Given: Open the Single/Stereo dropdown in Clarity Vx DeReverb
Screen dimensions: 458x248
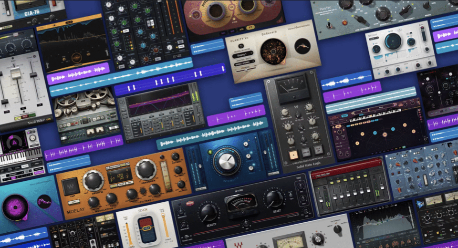Looking at the screenshot, I should (x=244, y=63).
